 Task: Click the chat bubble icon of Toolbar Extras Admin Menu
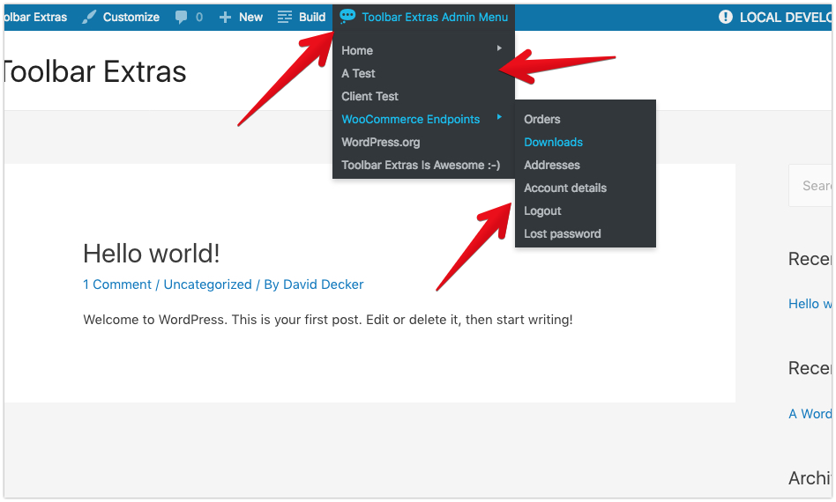point(347,16)
